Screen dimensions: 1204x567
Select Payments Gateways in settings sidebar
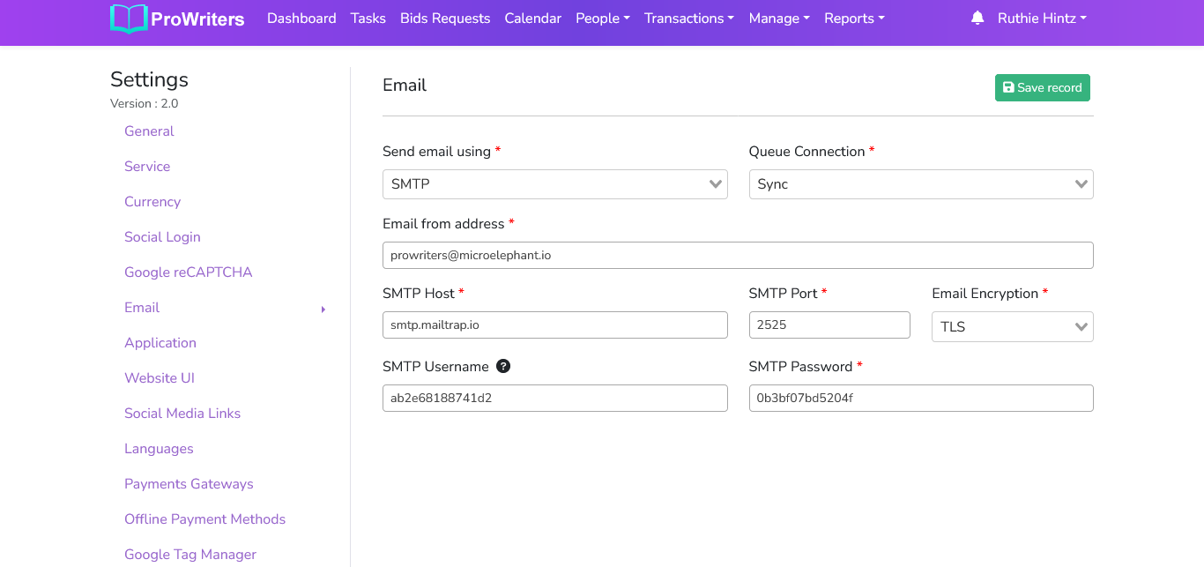point(189,483)
